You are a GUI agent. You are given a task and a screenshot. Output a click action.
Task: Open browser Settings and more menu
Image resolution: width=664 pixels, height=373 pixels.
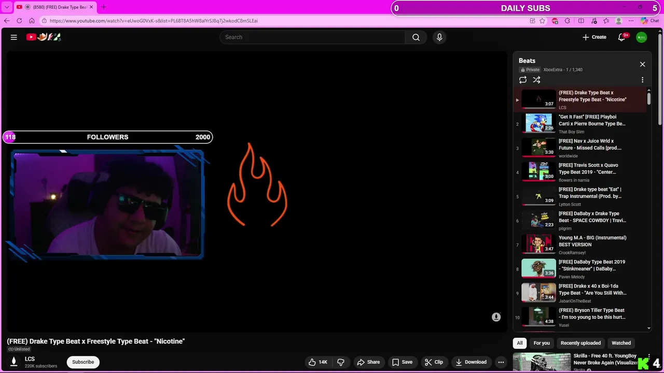coord(631,21)
